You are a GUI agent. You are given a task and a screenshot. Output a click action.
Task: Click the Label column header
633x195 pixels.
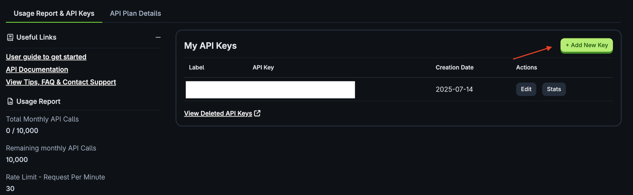(x=196, y=68)
